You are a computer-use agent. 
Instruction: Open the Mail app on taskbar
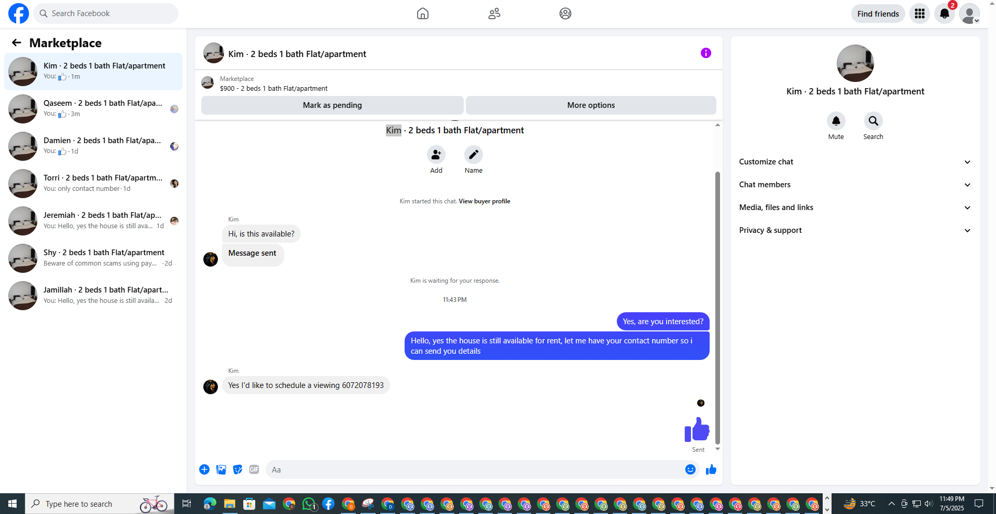pos(269,504)
